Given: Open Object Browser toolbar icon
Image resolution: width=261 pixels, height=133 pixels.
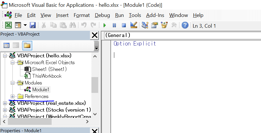Looking at the screenshot, I should pos(164,25).
